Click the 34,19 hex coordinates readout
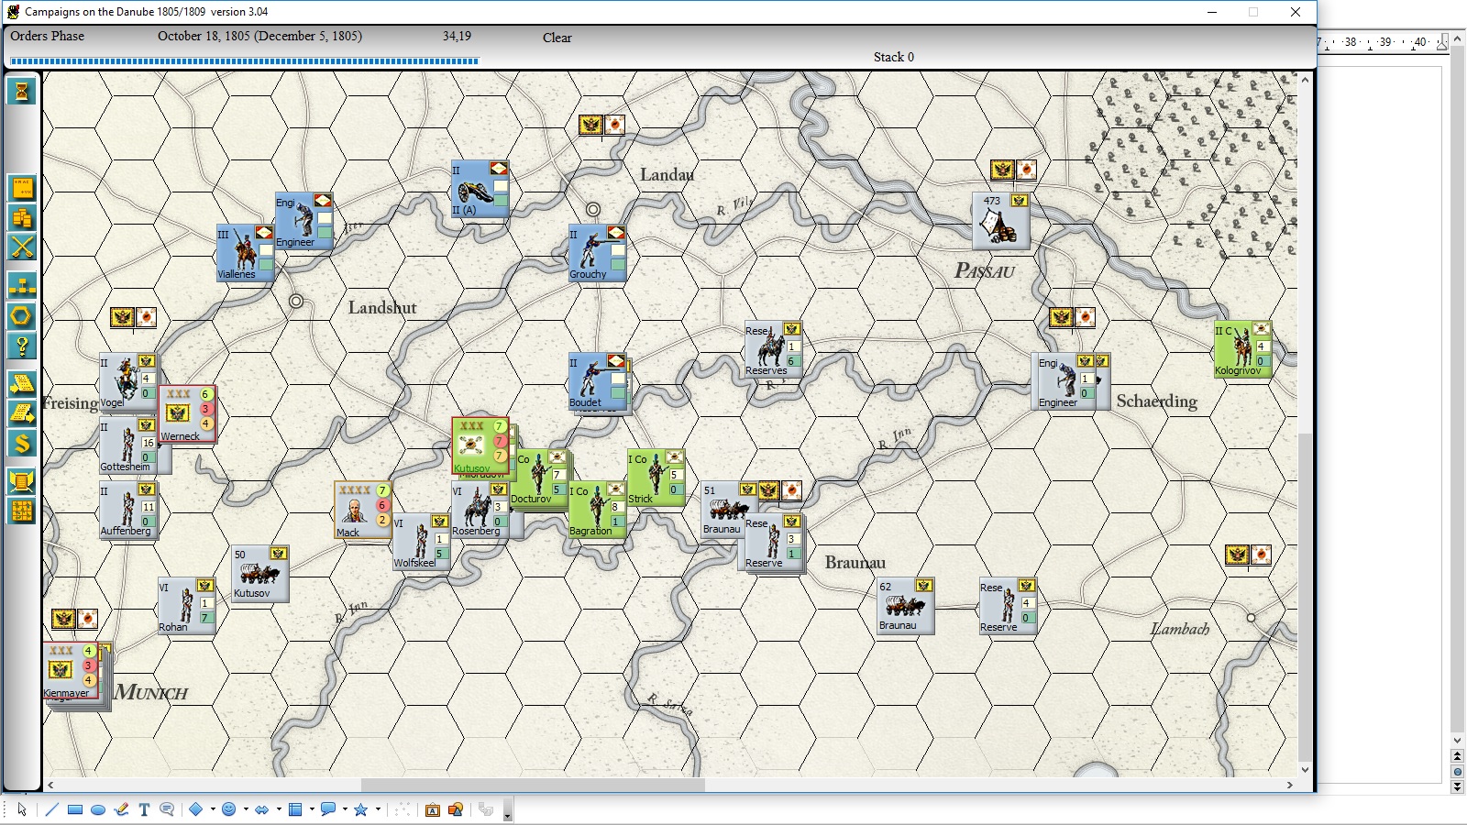The height and width of the screenshot is (825, 1467). point(457,36)
